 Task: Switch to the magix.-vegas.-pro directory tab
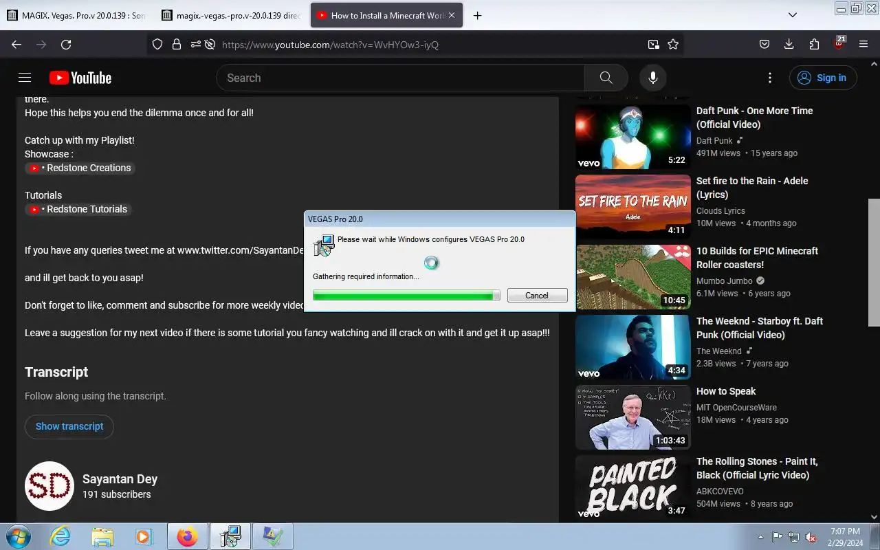[x=232, y=15]
